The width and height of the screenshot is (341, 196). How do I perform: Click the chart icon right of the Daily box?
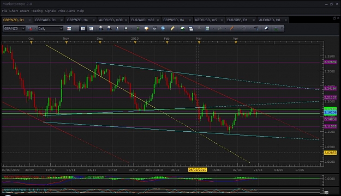click(69, 28)
